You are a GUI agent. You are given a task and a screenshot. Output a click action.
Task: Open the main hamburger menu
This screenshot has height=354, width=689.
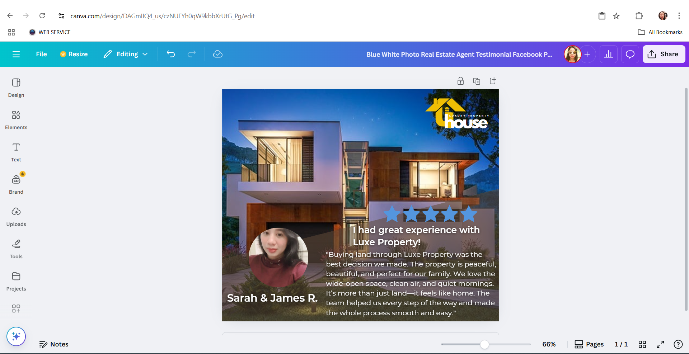point(16,54)
